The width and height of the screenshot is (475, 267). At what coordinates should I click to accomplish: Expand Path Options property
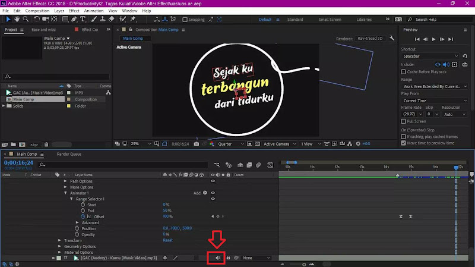(x=65, y=181)
